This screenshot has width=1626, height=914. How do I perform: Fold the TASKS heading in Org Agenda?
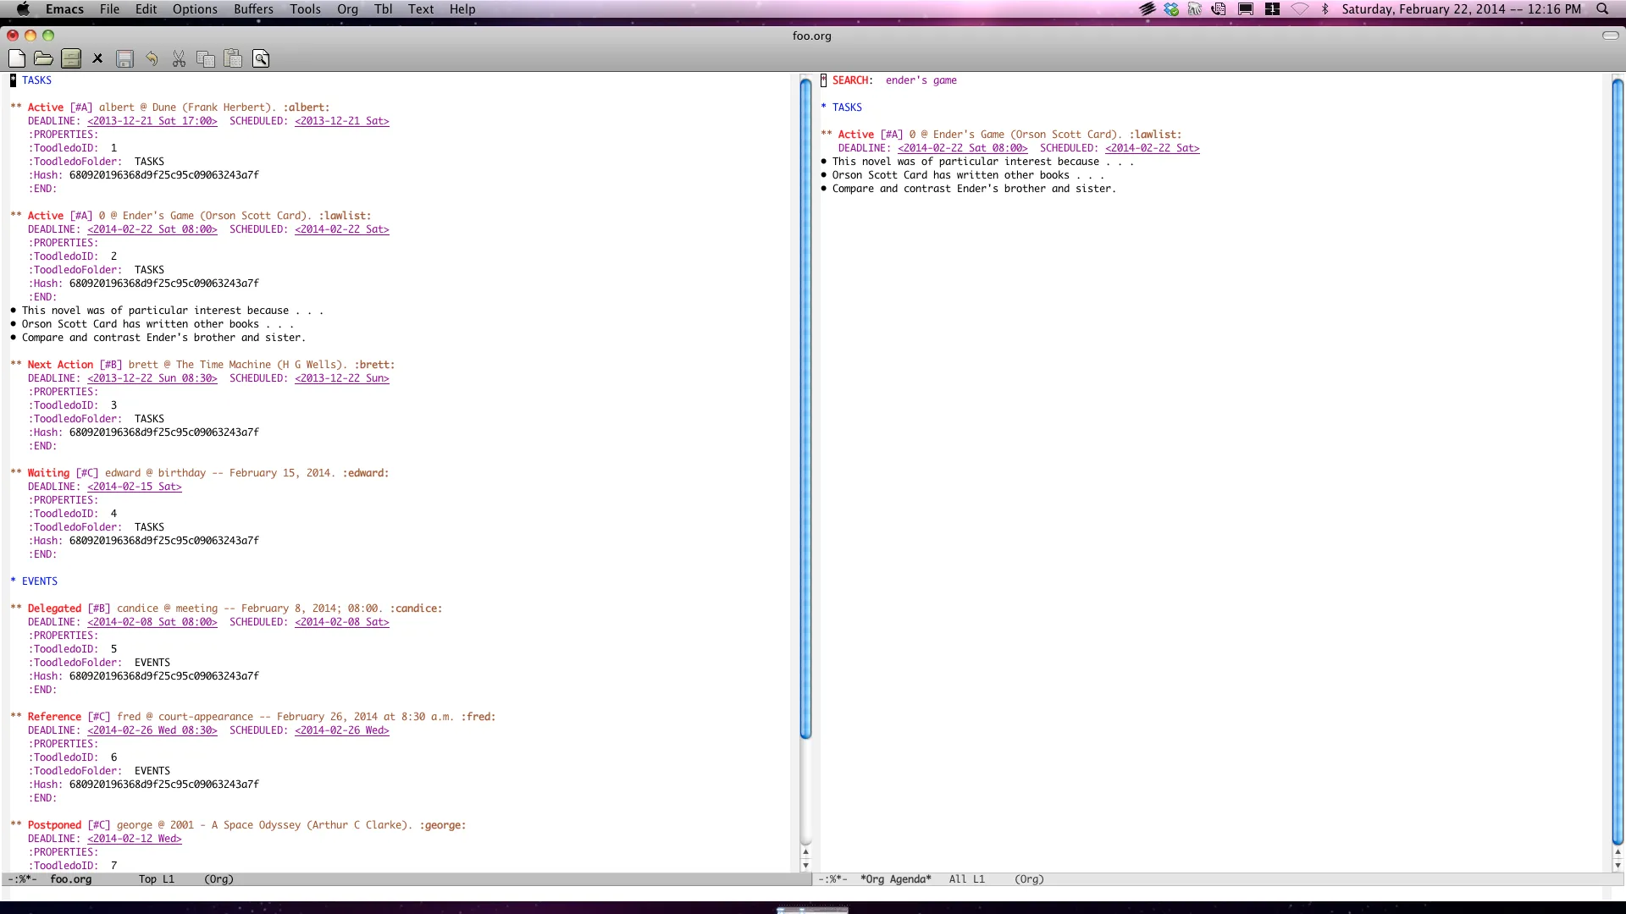(846, 107)
